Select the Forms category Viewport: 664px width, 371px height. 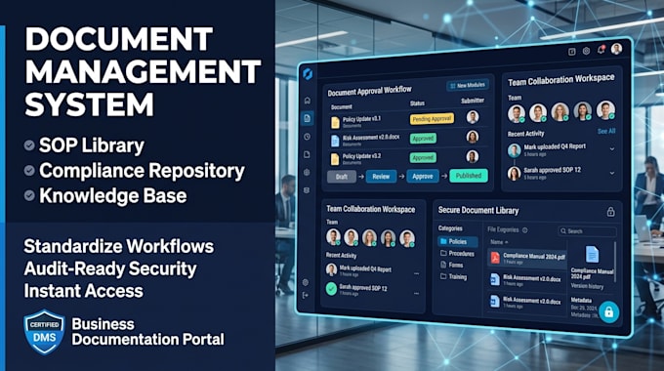point(452,266)
